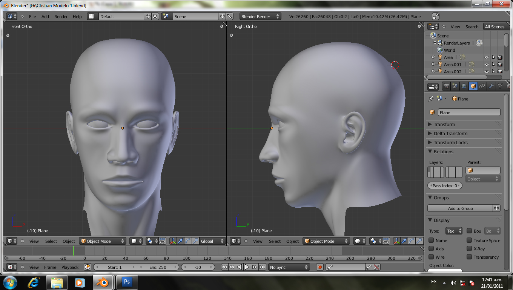The image size is (513, 290).
Task: Jump to the last frame of the timeline
Action: [262, 267]
